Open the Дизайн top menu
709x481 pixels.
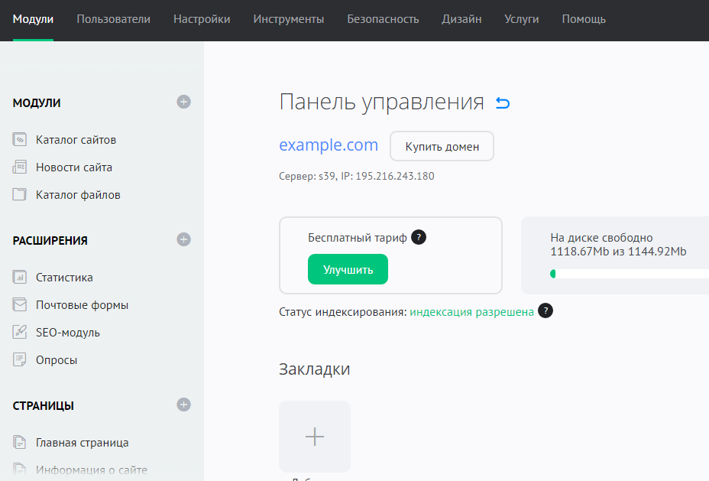461,19
